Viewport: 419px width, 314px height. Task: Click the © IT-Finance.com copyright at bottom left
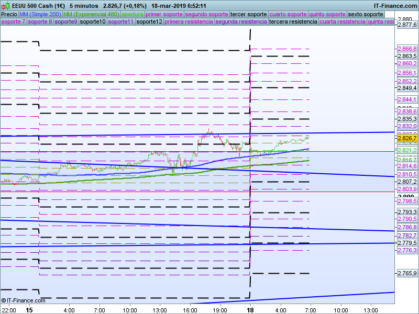click(20, 300)
